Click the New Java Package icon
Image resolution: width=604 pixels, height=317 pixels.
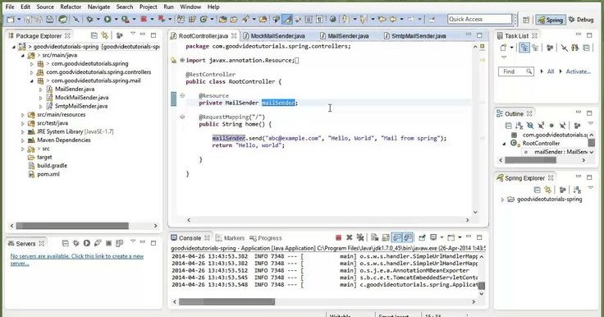coord(192,19)
